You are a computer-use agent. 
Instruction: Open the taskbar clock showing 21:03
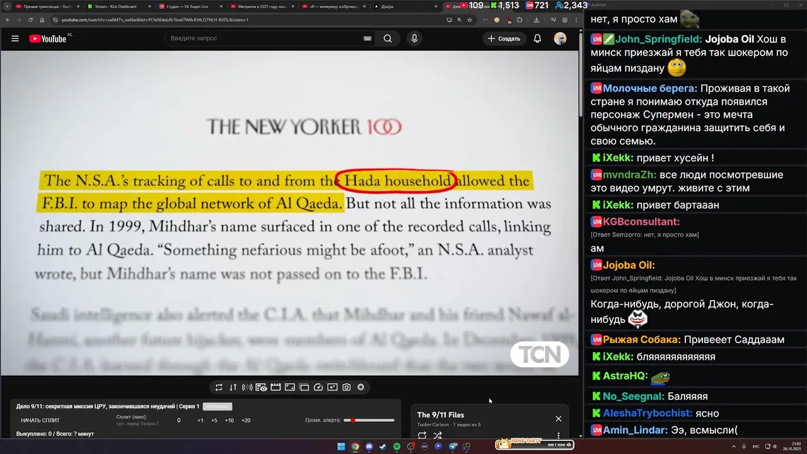(793, 446)
